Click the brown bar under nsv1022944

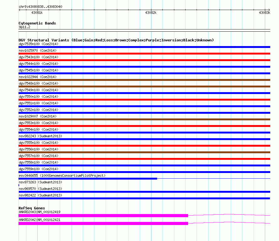(x=144, y=80)
